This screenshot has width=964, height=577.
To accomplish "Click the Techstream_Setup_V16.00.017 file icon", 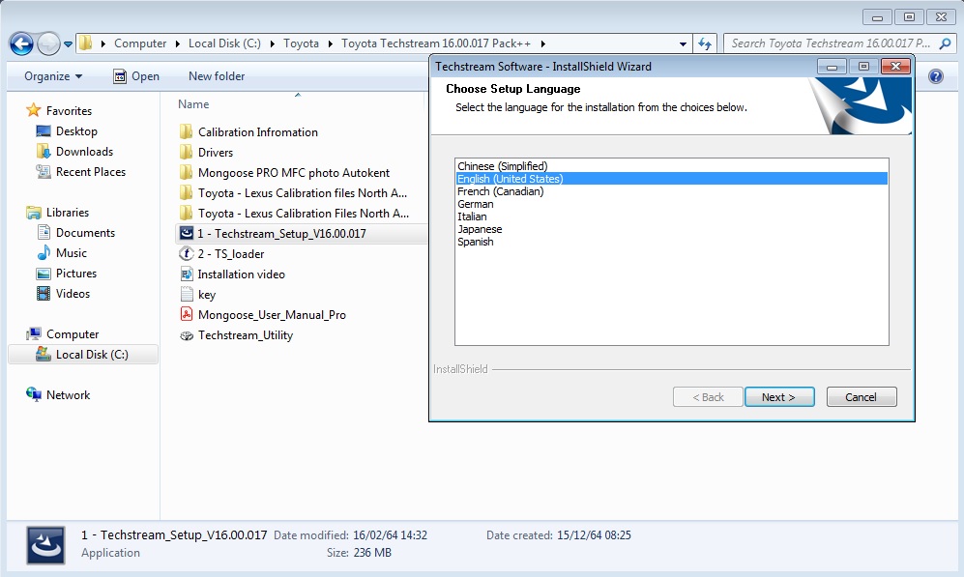I will [187, 234].
